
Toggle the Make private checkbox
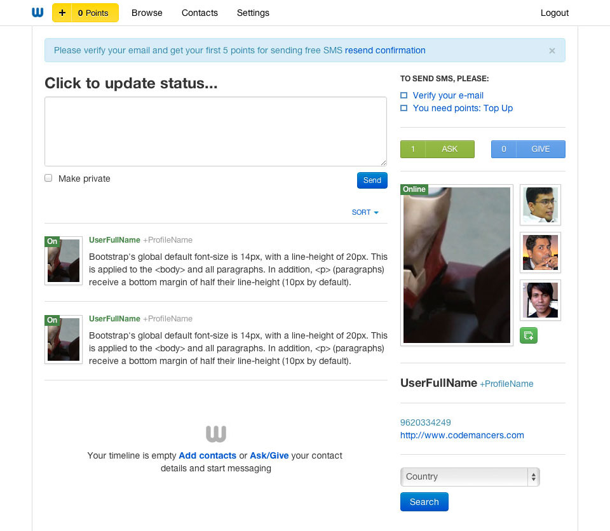coord(48,178)
